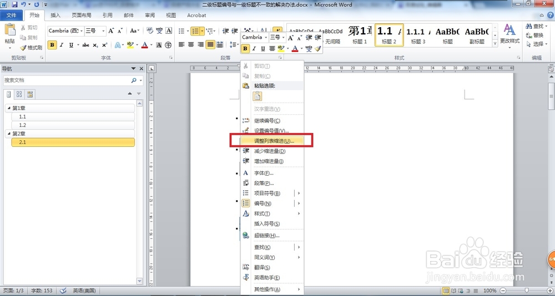Toggle Subscript (x₂) formatting
Viewport: 555px width, 296px height.
(95, 45)
